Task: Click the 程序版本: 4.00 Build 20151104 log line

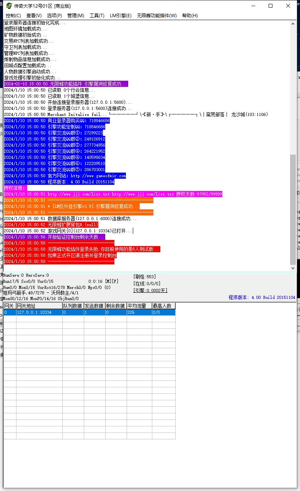Action: 59,182
